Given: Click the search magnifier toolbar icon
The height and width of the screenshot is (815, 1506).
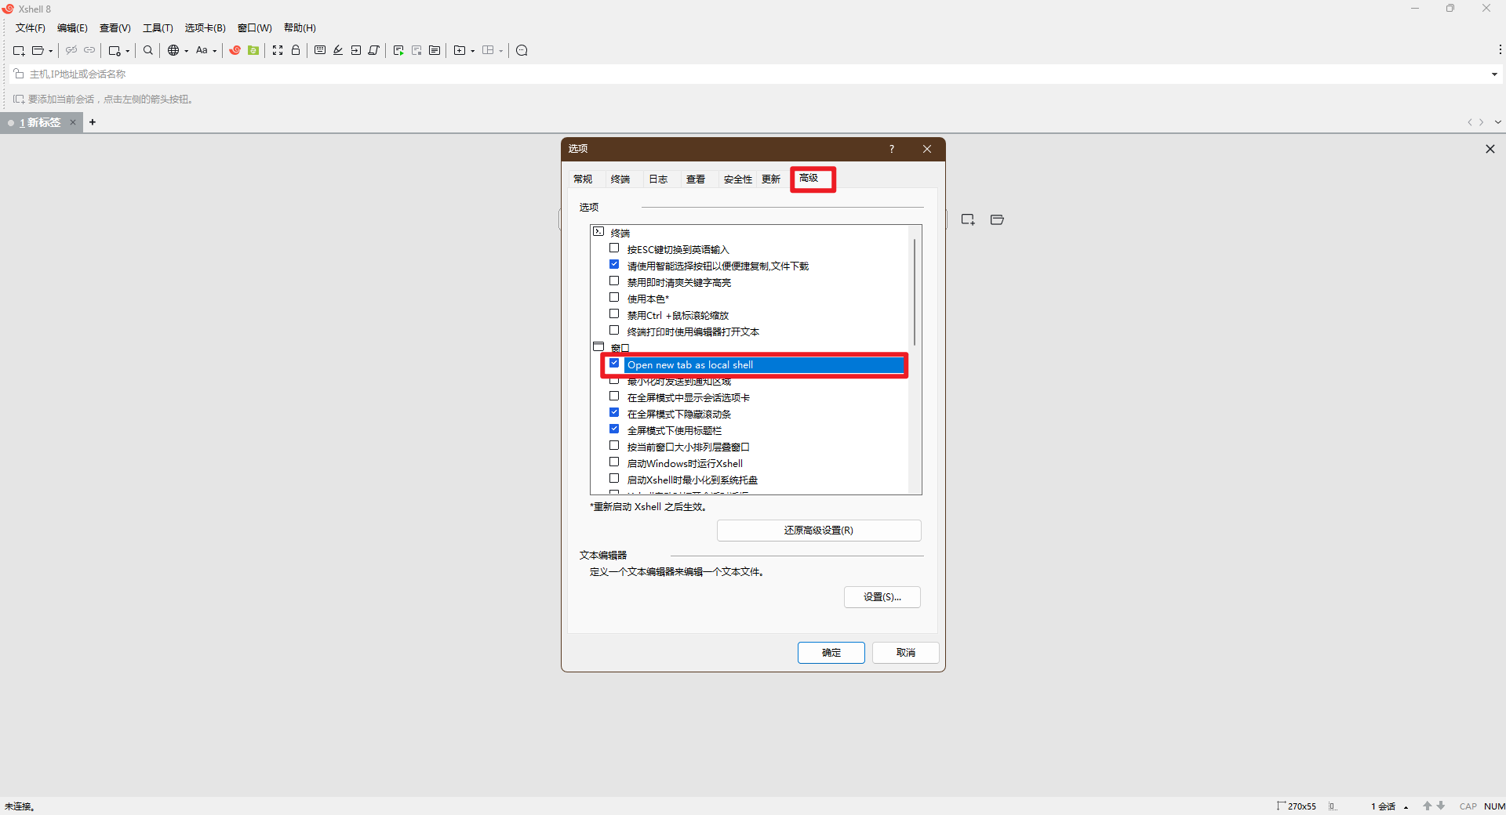Looking at the screenshot, I should click(x=148, y=51).
